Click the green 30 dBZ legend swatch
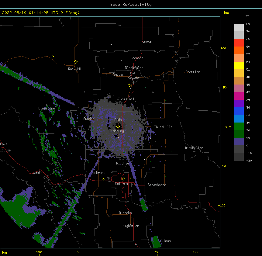This screenshot has height=256, width=262. click(x=239, y=126)
